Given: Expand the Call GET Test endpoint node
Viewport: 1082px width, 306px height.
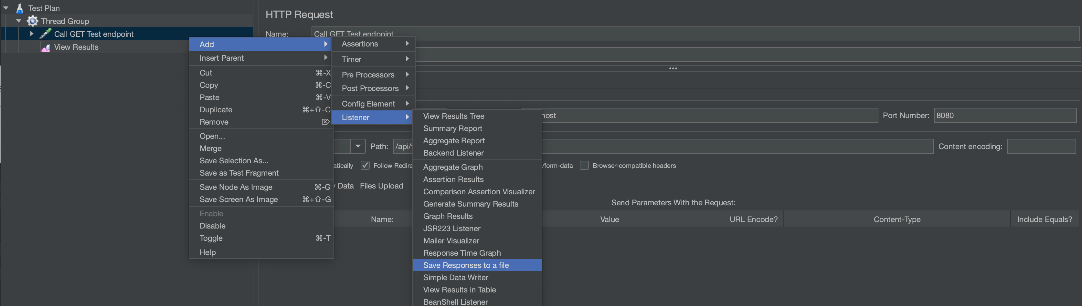Looking at the screenshot, I should point(31,34).
